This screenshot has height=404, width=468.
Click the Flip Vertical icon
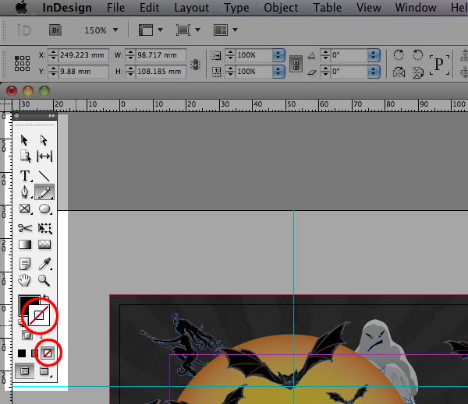(418, 72)
